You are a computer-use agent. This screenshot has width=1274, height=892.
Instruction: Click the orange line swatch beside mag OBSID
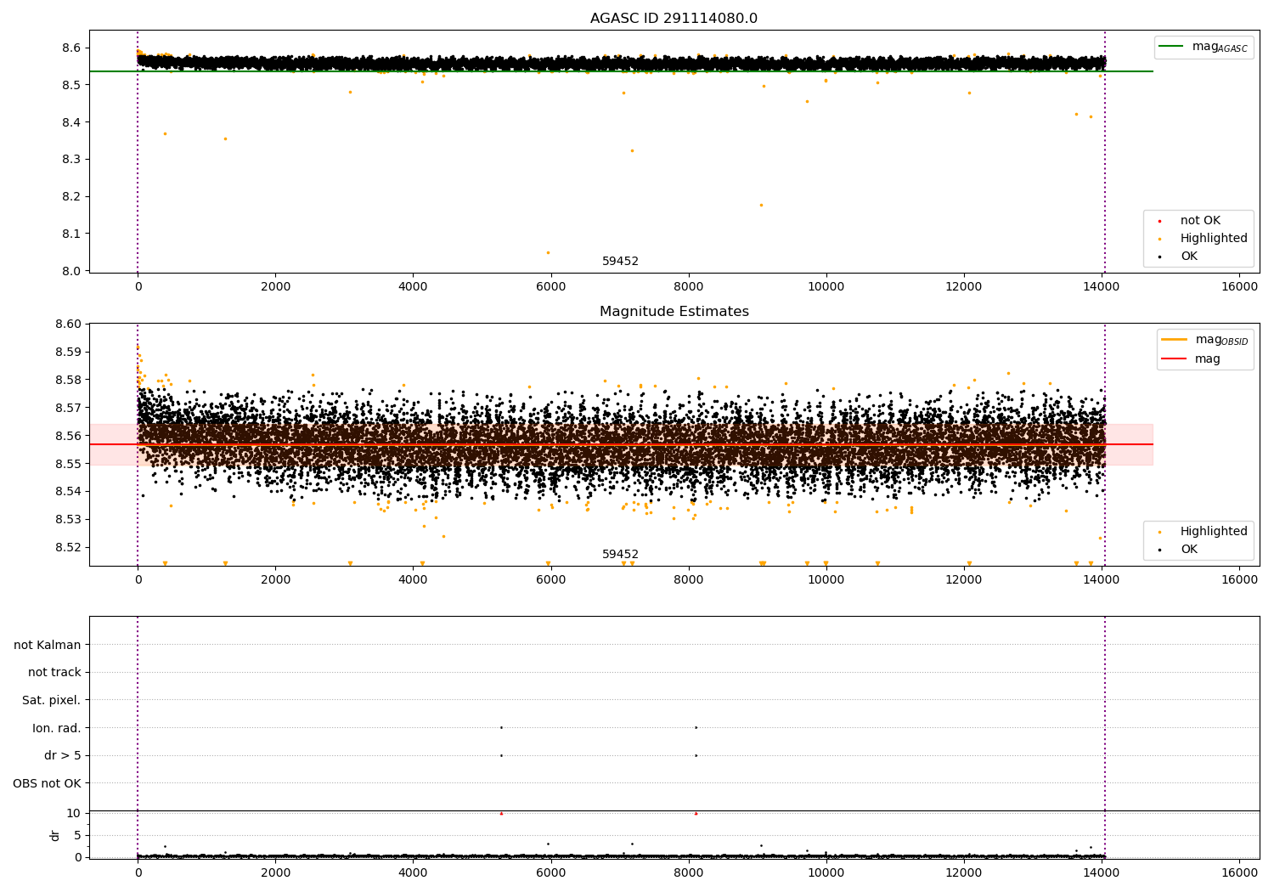point(1175,340)
